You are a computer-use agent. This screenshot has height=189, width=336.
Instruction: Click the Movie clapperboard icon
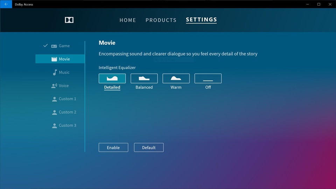tap(54, 59)
